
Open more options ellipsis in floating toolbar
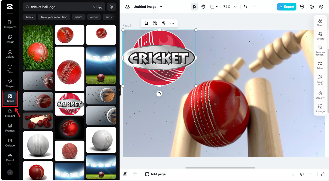pos(172,23)
